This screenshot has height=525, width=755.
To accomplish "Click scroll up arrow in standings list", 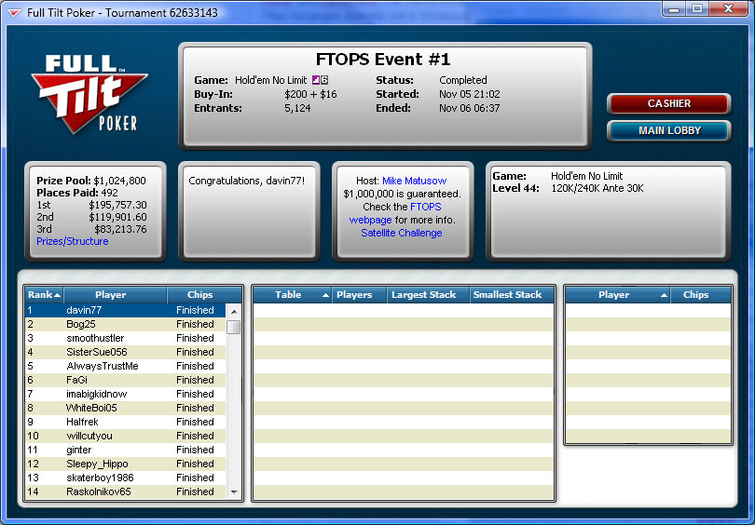I will point(234,312).
